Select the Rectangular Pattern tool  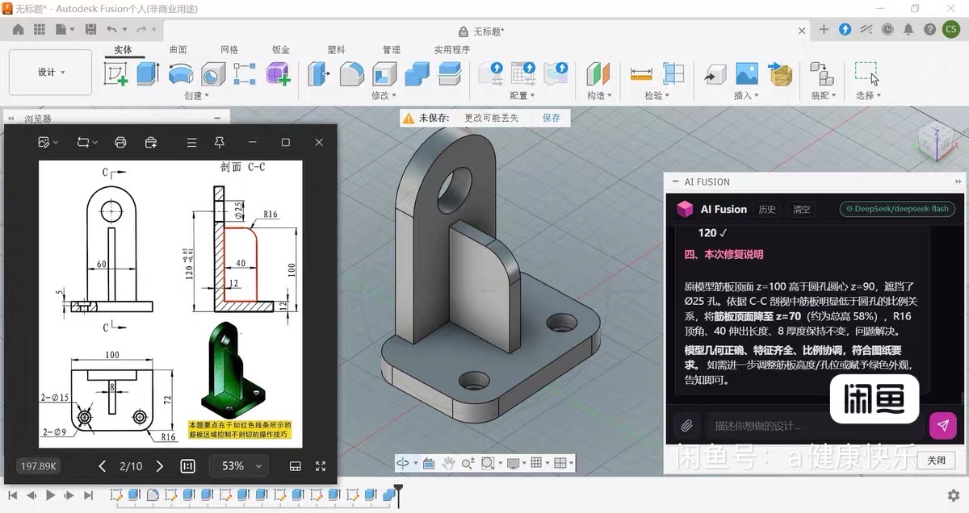point(245,74)
